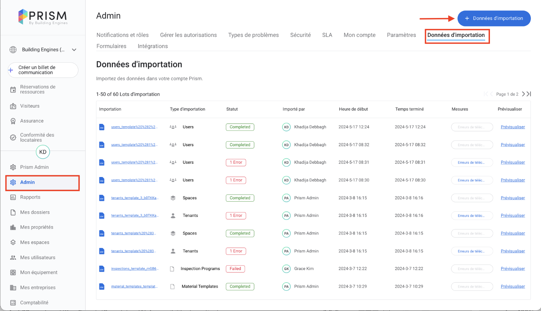541x311 pixels.
Task: Open Rapports chart icon in sidebar
Action: click(x=13, y=197)
